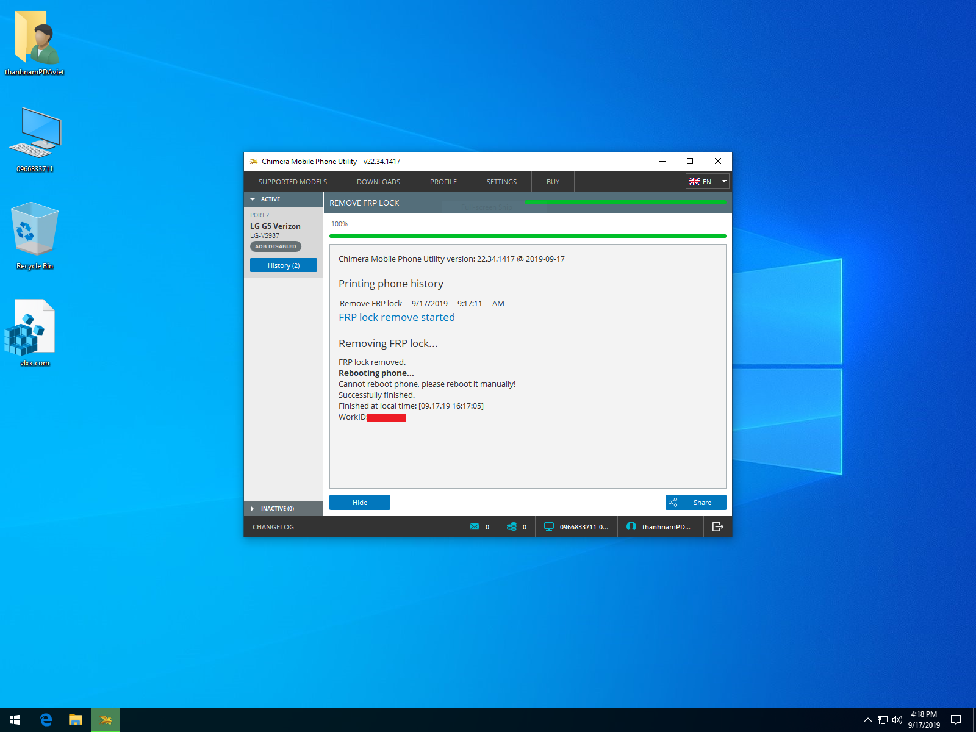
Task: Maximize the Chimera window
Action: 690,162
